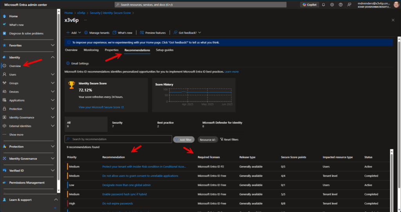
Task: Click the Applications grid icon
Action: [x=4, y=100]
